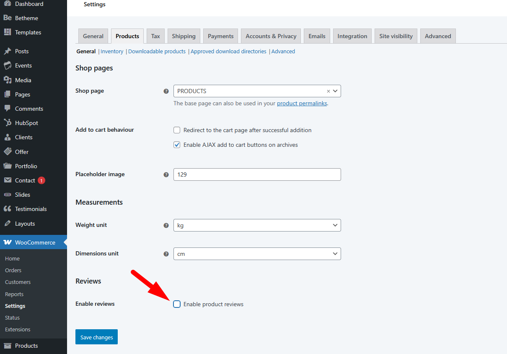This screenshot has width=507, height=354.
Task: Disable AJAX add to cart buttons
Action: [177, 145]
